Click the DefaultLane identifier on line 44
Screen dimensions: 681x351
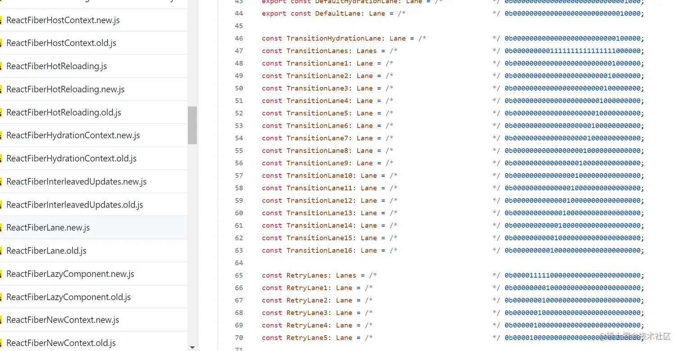(338, 13)
